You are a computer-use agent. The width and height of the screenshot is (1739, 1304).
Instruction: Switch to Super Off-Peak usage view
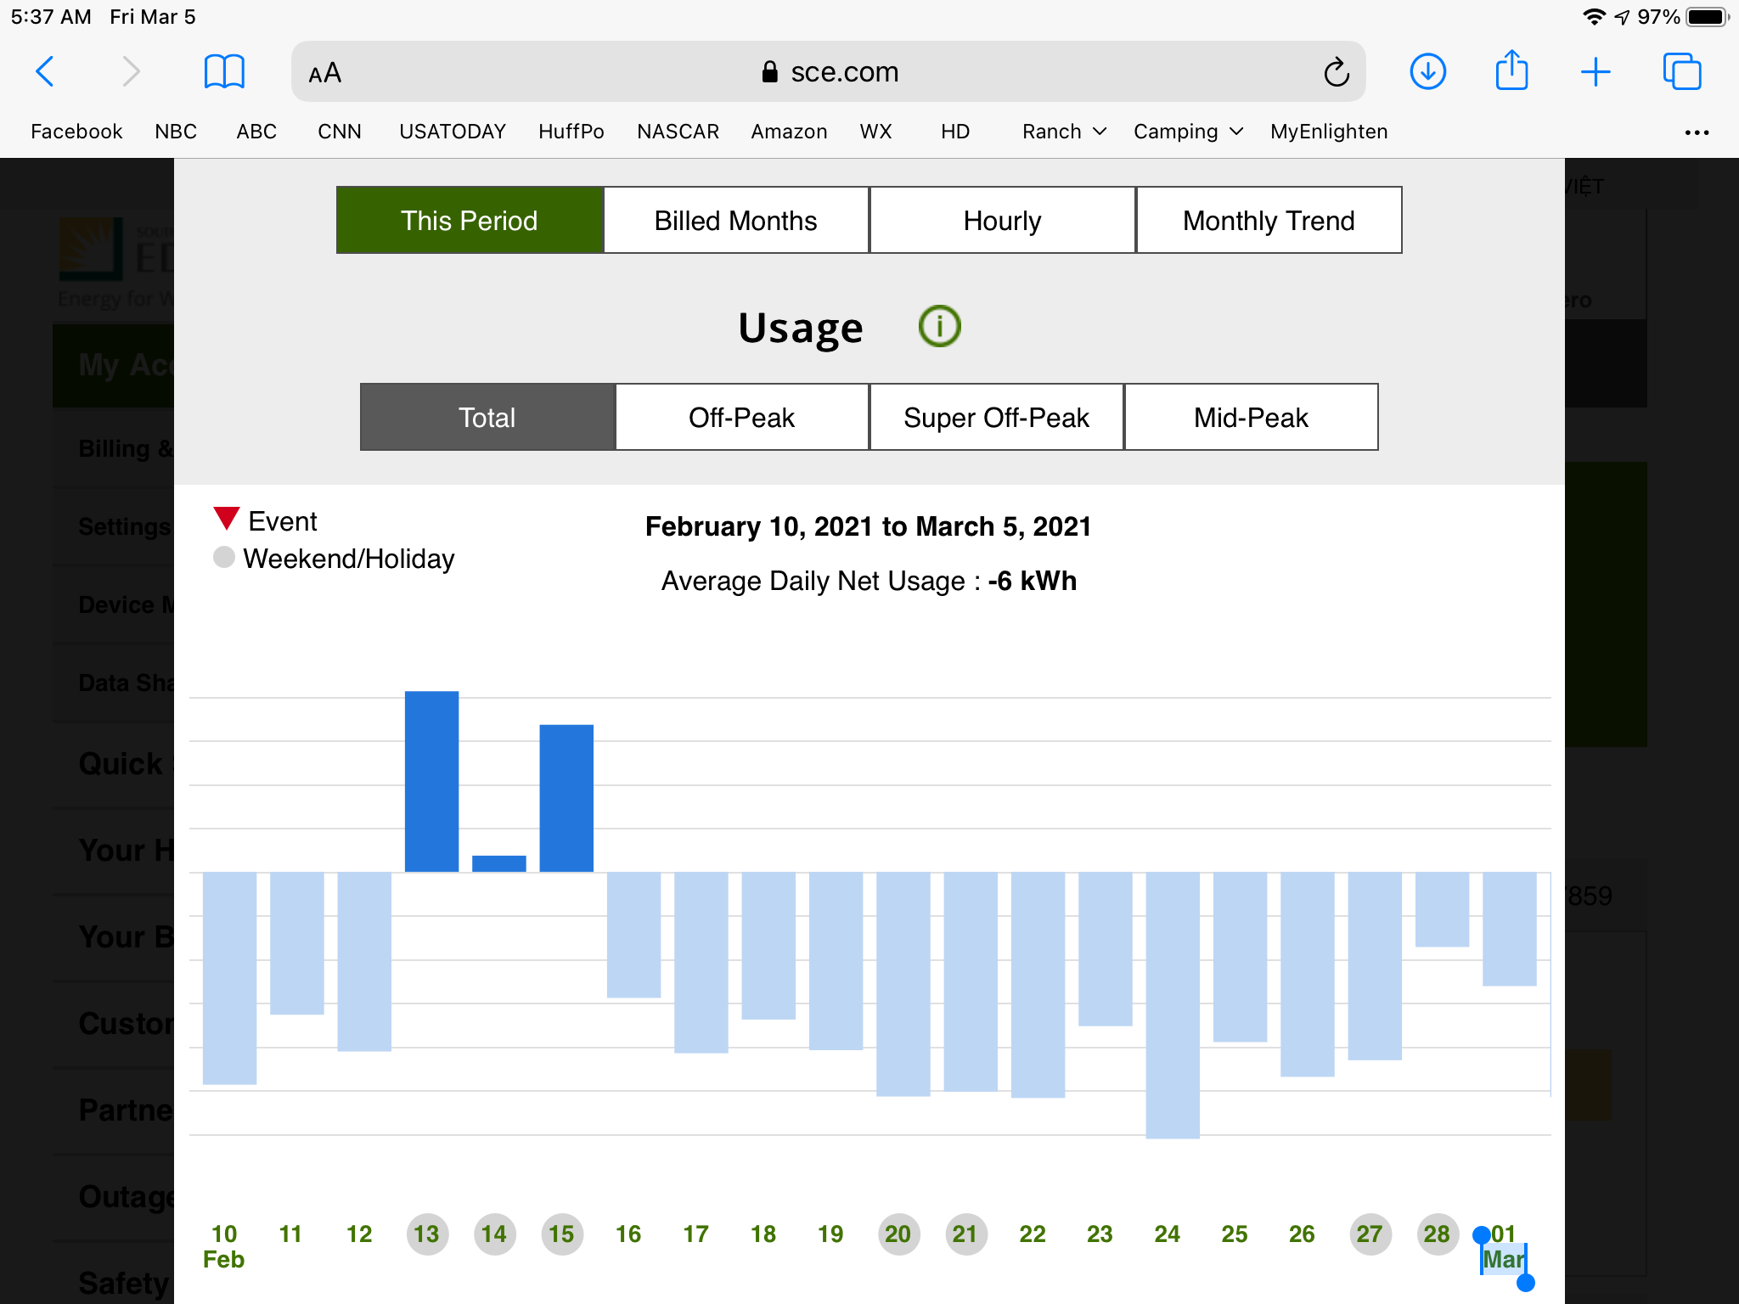point(996,418)
